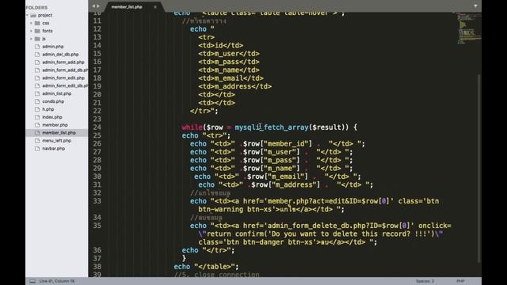Open h.php from the sidebar

(x=48, y=109)
